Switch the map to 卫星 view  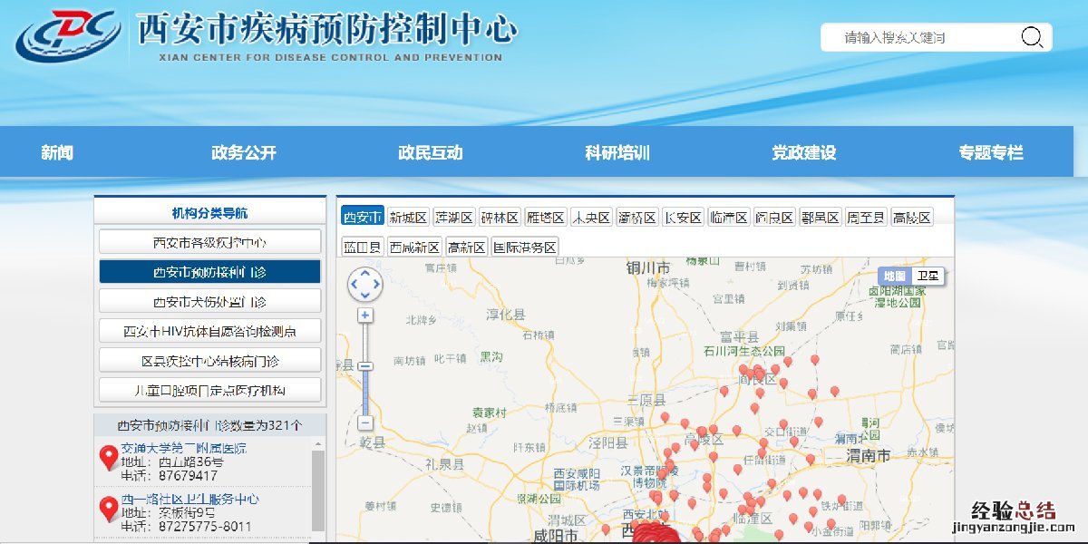(928, 277)
